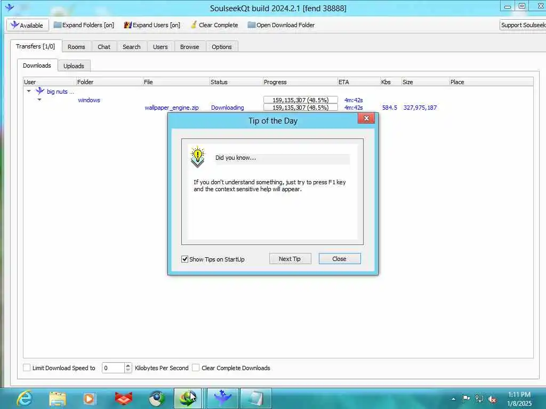Sort by the File column header
Viewport: 546px width, 409px height.
[x=176, y=81]
